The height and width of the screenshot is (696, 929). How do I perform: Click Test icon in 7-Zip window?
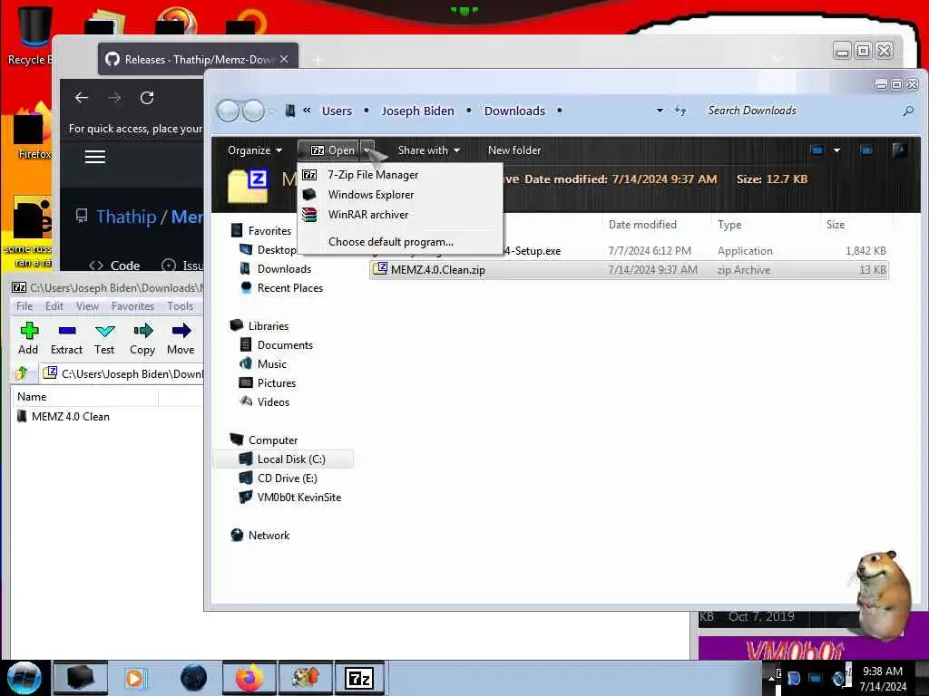click(x=104, y=339)
